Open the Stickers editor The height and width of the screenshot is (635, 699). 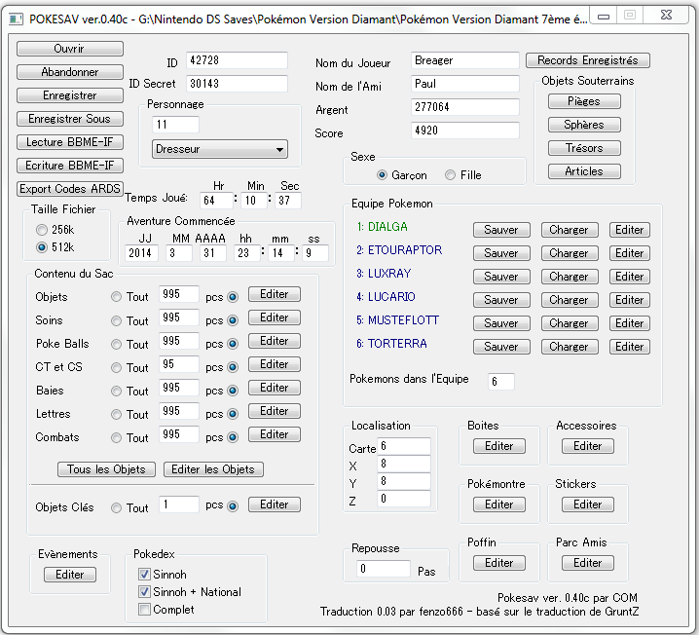588,504
